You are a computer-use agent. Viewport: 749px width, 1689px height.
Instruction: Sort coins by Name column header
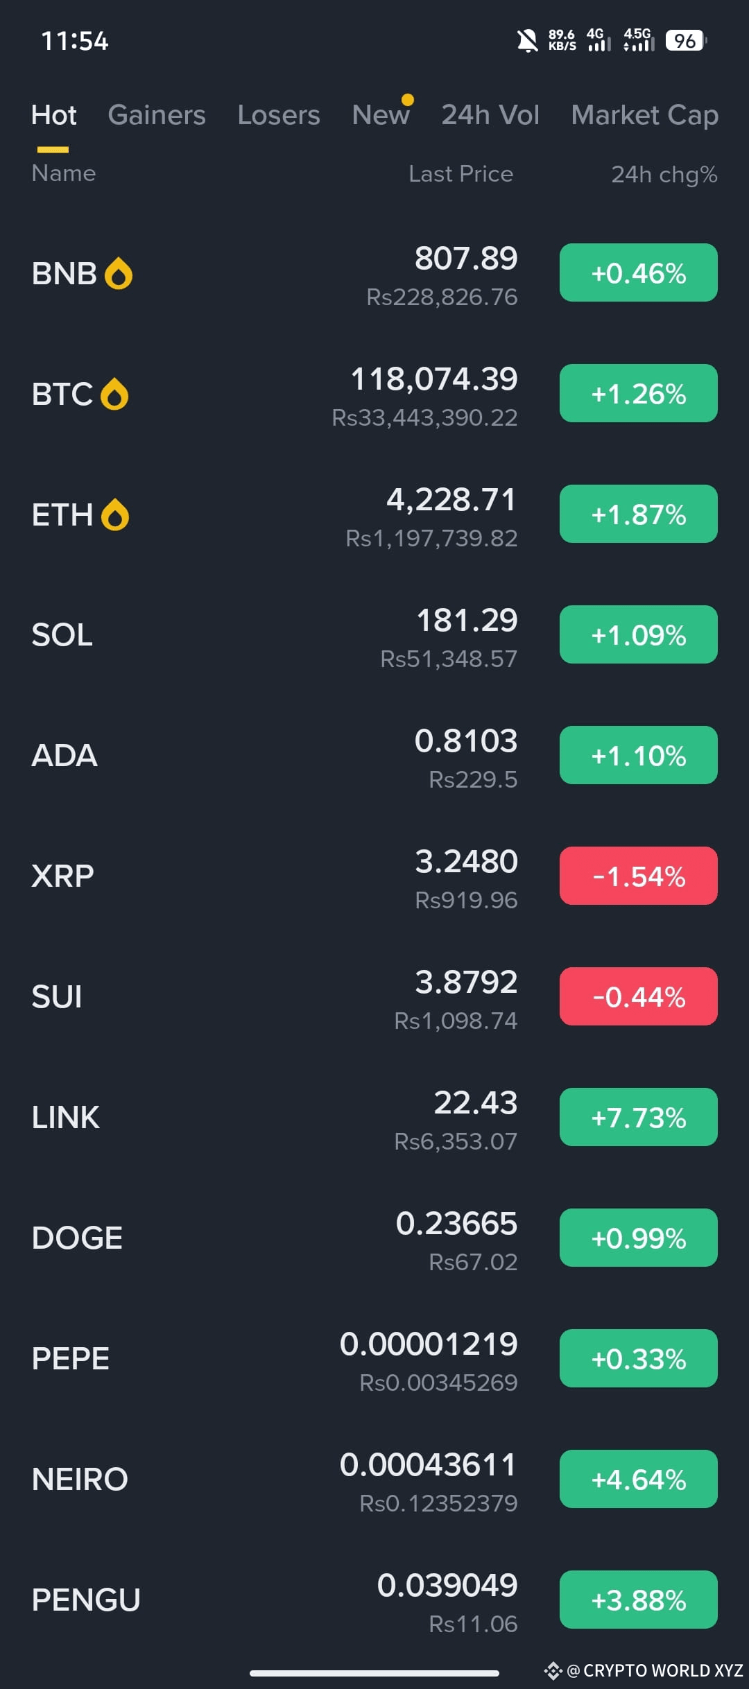click(64, 173)
